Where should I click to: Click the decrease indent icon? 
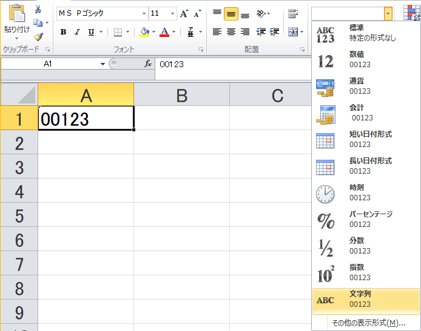click(x=261, y=32)
